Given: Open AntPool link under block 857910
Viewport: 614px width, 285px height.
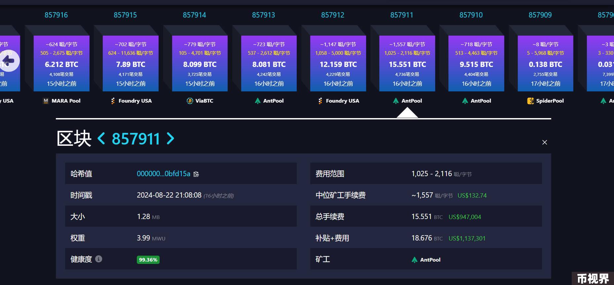Looking at the screenshot, I should [481, 101].
